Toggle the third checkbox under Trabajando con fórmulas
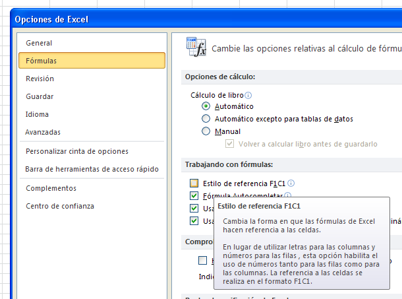This screenshot has height=299, width=402. pyautogui.click(x=194, y=209)
